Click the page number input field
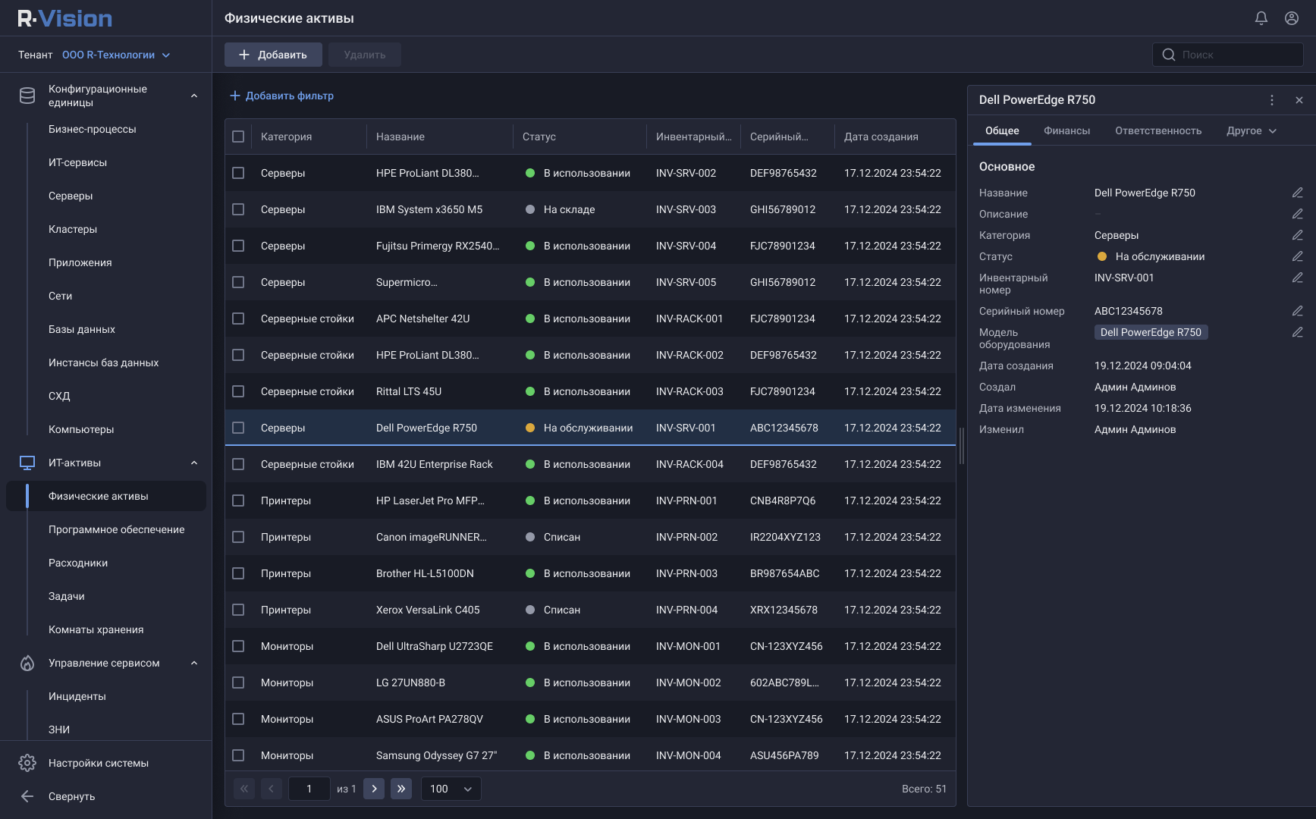The height and width of the screenshot is (819, 1316). click(309, 789)
